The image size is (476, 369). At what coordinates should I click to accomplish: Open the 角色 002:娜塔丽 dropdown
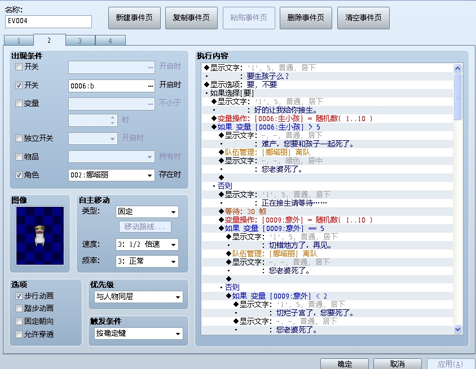[112, 175]
